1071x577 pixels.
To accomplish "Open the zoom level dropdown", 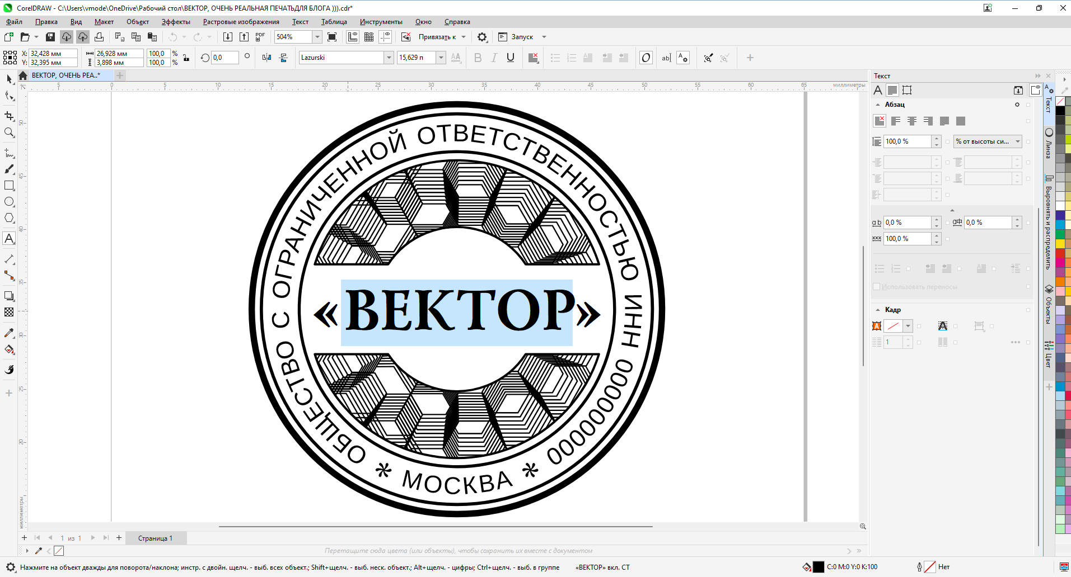I will (x=317, y=37).
